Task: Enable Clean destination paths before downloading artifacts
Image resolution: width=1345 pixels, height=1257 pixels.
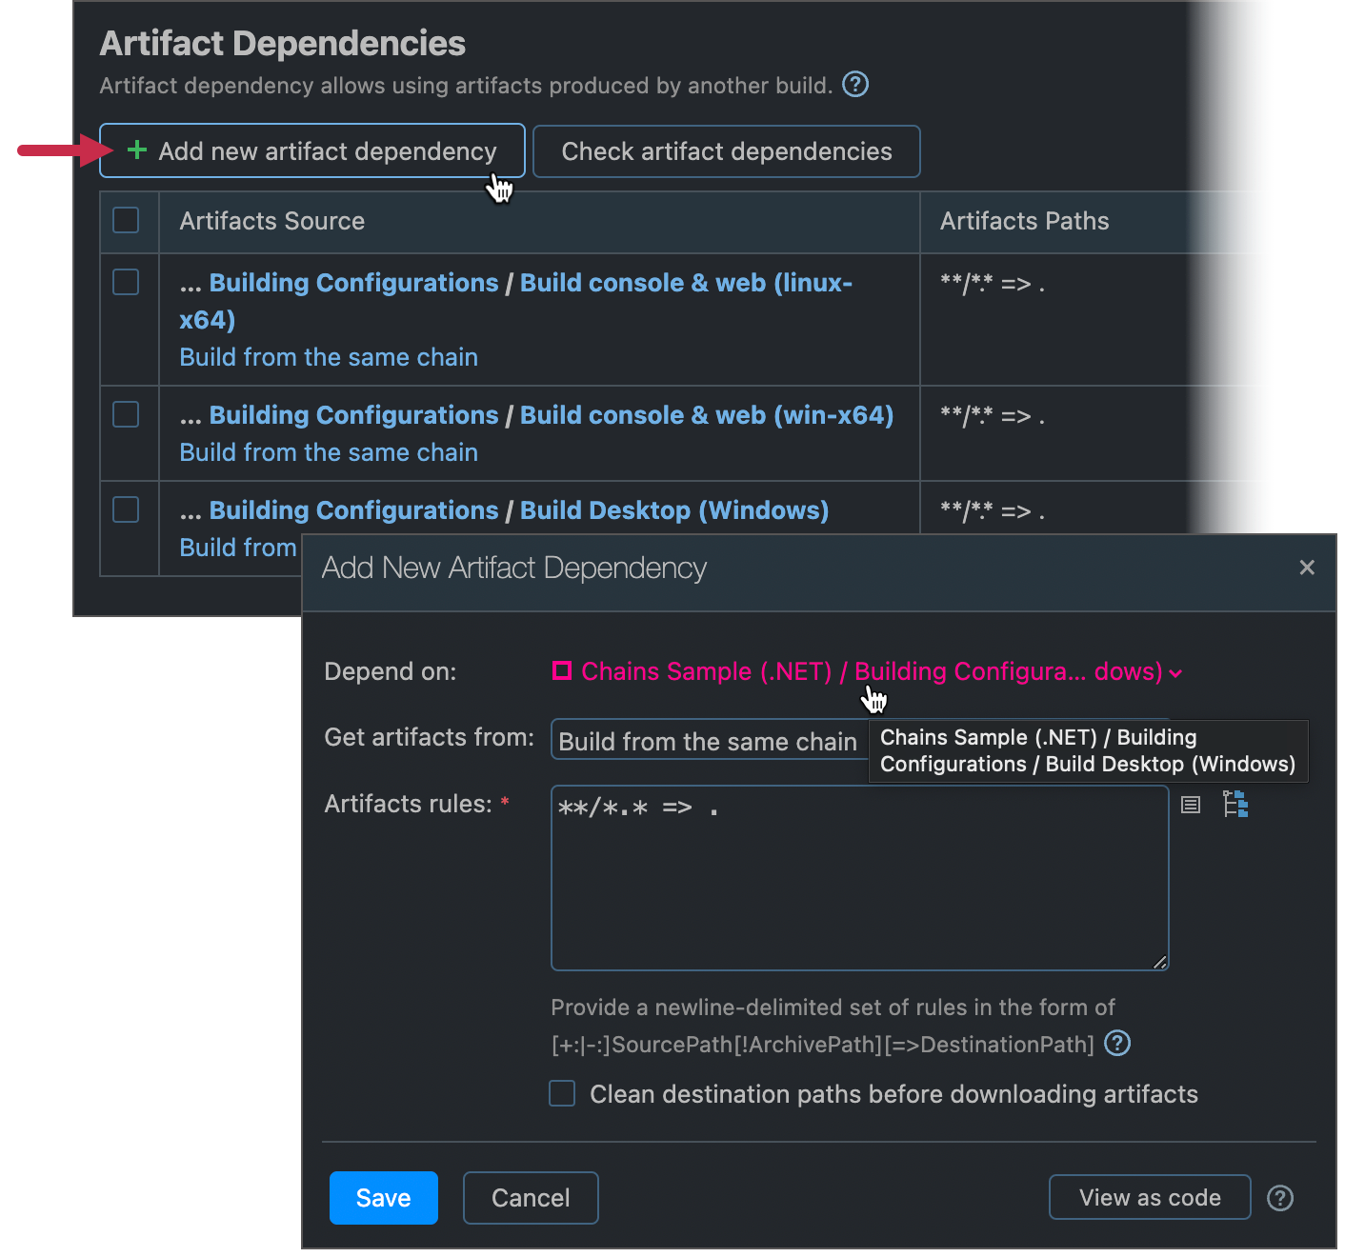Action: click(x=561, y=1093)
